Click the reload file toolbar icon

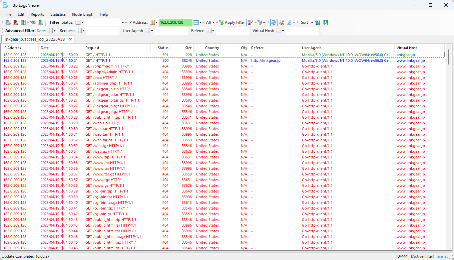289,22
